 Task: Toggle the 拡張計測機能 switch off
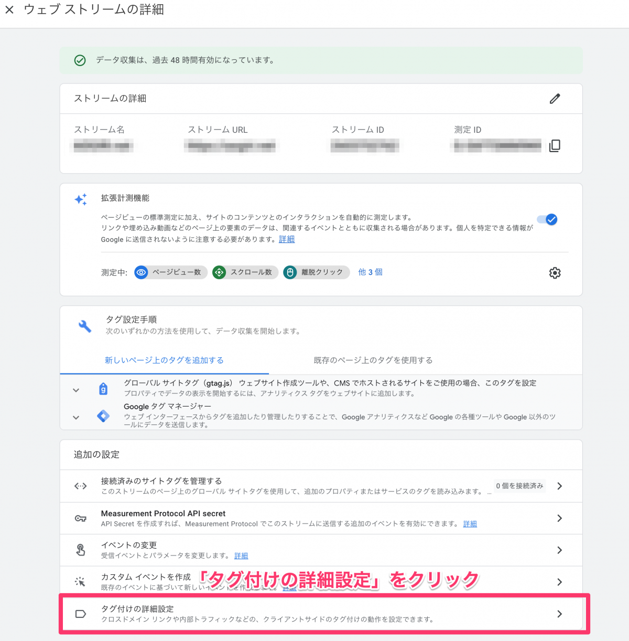[547, 220]
